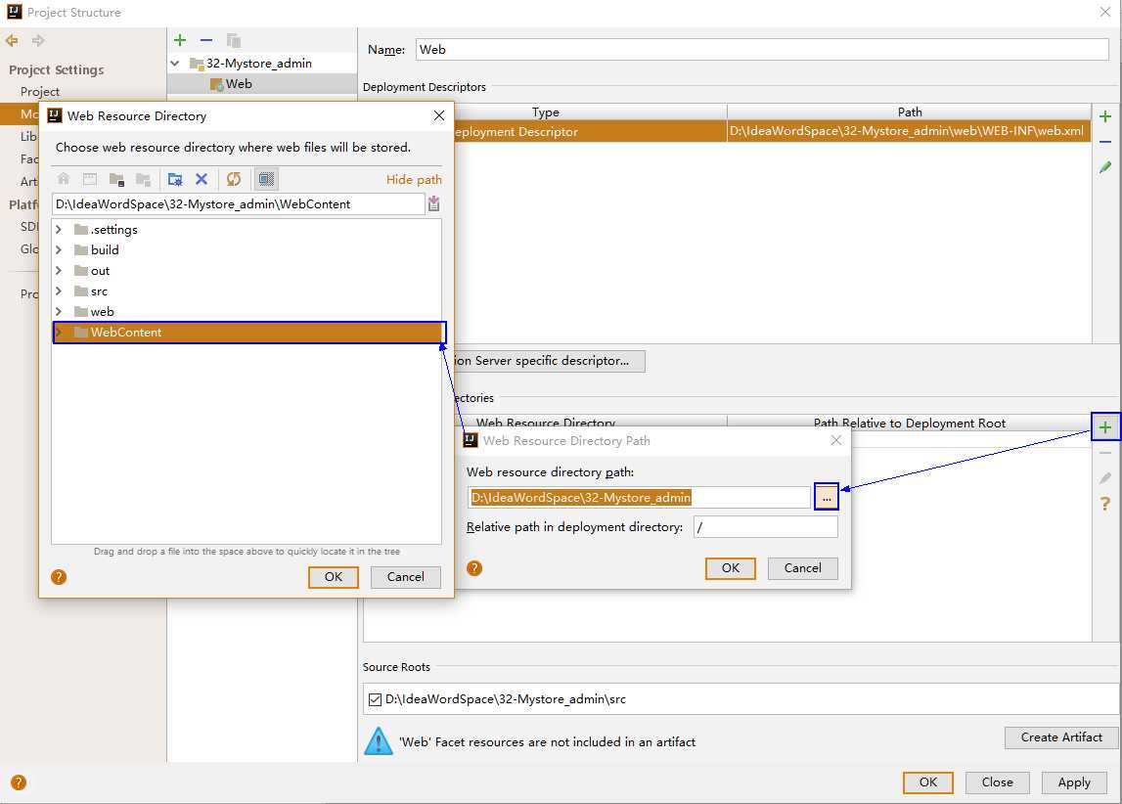Click the Relative path in deployment directory field
Viewport: 1122px width, 804px height.
[766, 527]
